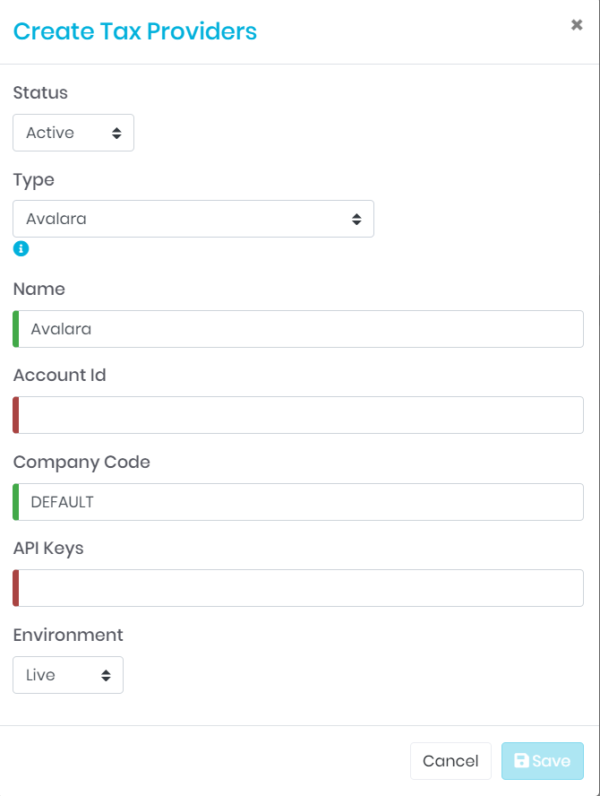Click the Create Tax Providers title
Viewport: 600px width, 796px height.
pos(134,31)
